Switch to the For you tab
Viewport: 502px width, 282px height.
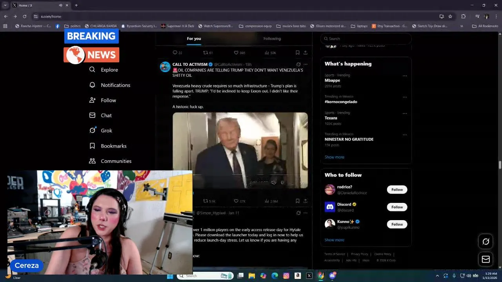[194, 38]
